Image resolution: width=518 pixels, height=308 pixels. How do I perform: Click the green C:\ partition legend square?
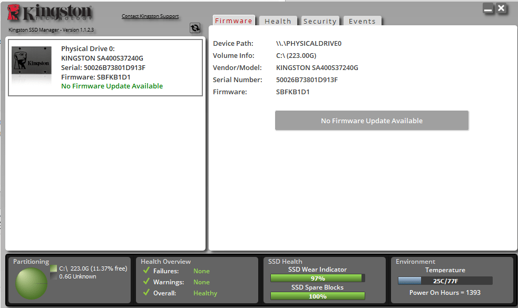pyautogui.click(x=54, y=269)
